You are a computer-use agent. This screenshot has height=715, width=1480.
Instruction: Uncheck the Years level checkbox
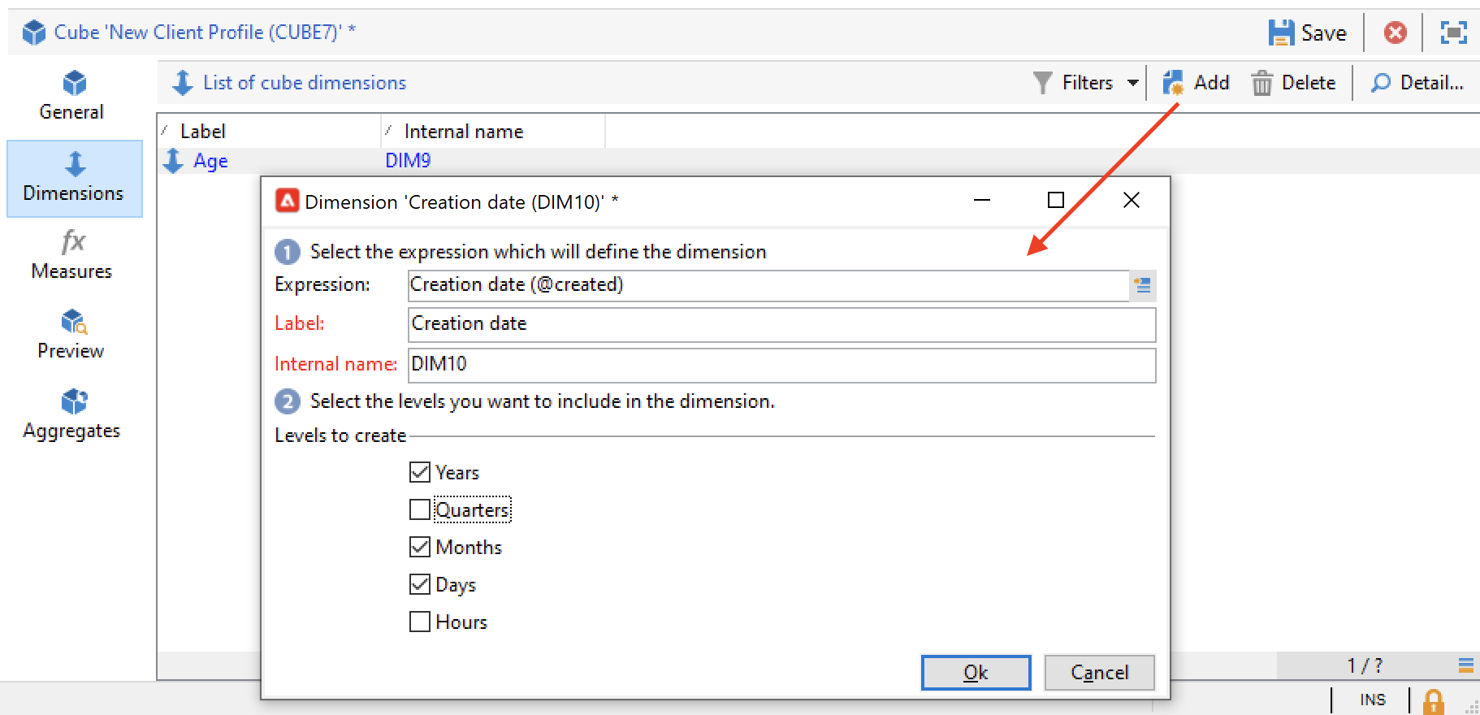(x=420, y=472)
